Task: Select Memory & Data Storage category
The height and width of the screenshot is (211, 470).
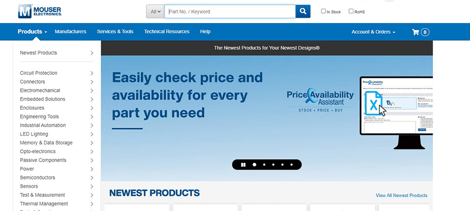Action: coord(46,142)
